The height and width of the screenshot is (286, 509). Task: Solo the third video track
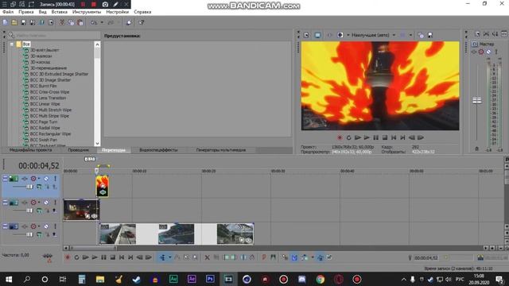pyautogui.click(x=55, y=226)
